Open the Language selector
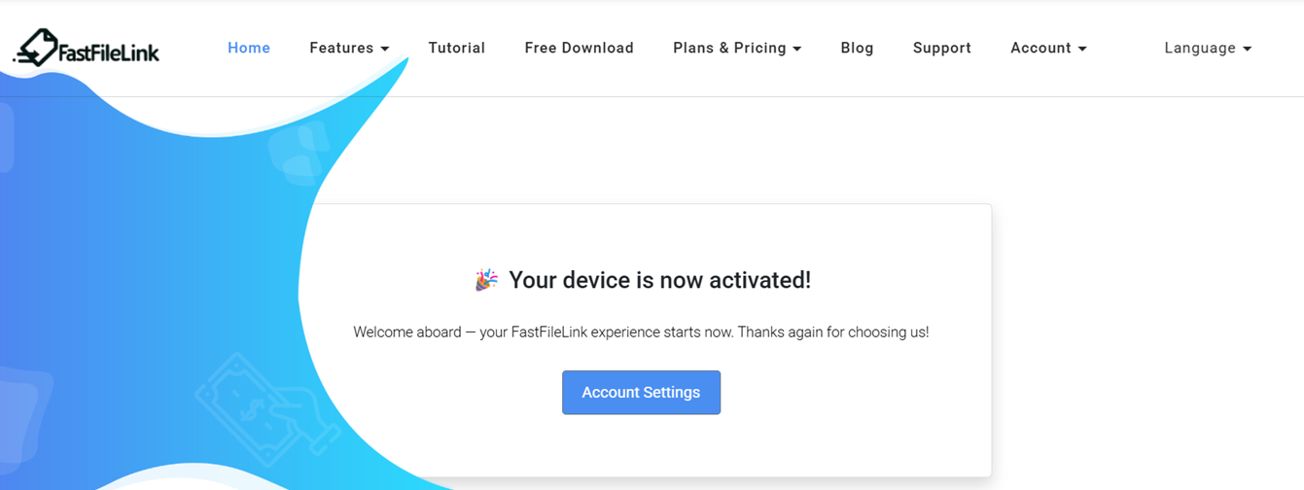 pyautogui.click(x=1208, y=48)
